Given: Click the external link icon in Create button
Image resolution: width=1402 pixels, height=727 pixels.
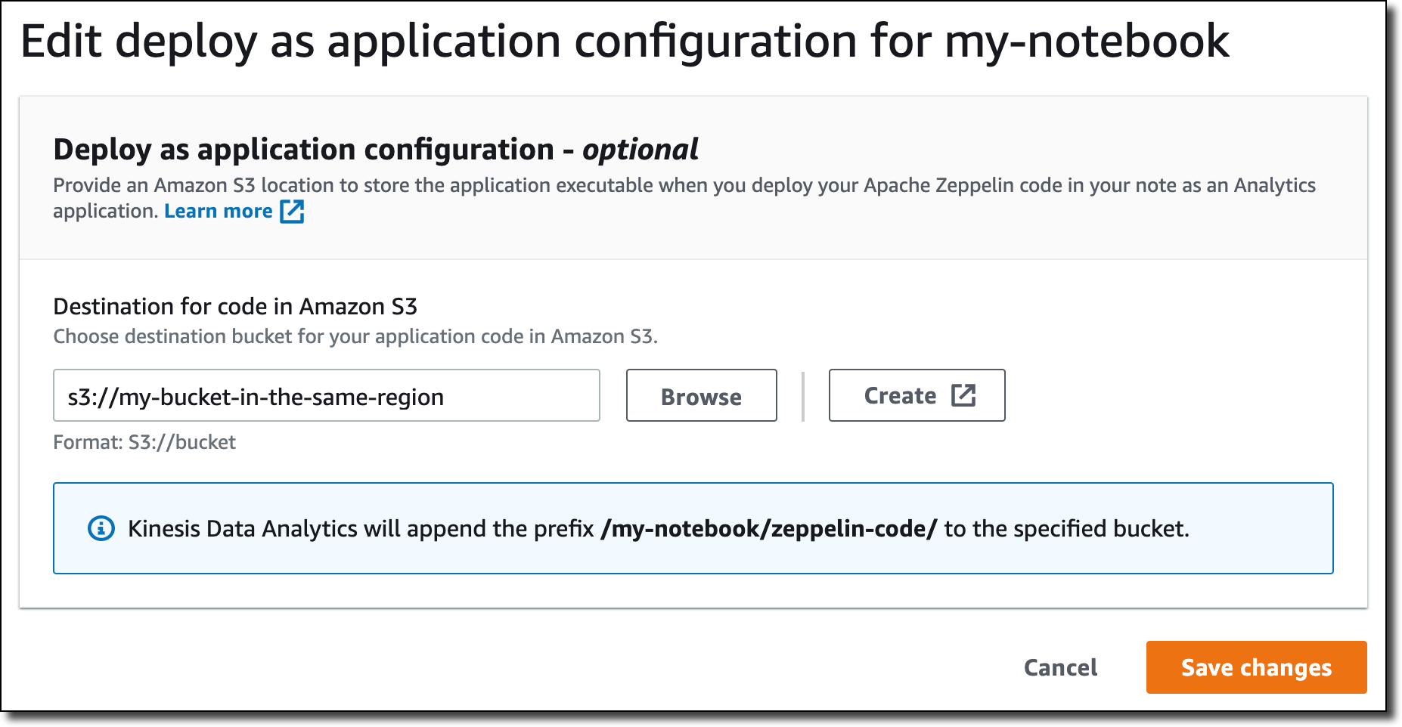Looking at the screenshot, I should tap(963, 395).
